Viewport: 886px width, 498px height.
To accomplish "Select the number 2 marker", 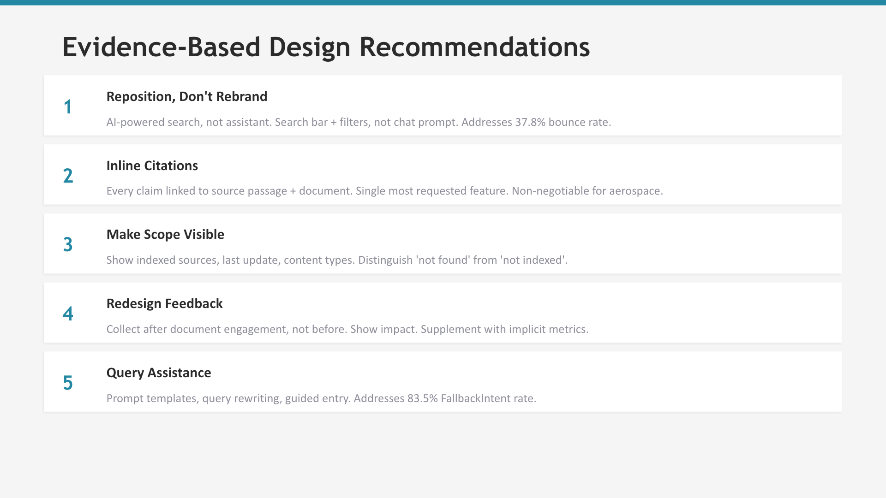I will 68,176.
